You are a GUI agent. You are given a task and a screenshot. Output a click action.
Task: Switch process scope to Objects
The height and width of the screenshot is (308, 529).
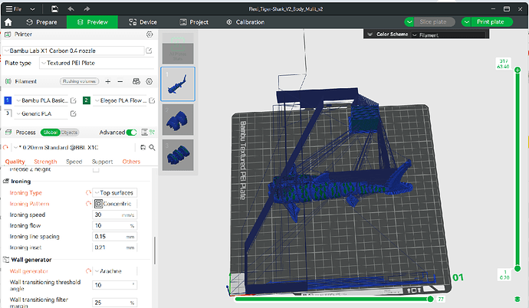pos(70,133)
